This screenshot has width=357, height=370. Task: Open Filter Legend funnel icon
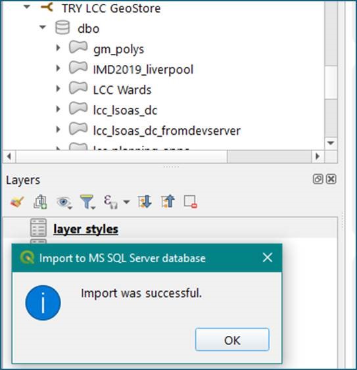coord(87,202)
